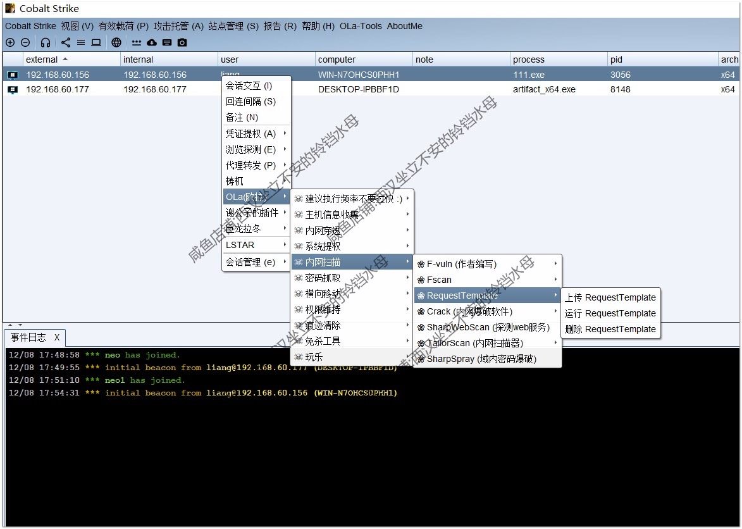The width and height of the screenshot is (742, 529).
Task: Click the cloud download icon
Action: coord(152,42)
